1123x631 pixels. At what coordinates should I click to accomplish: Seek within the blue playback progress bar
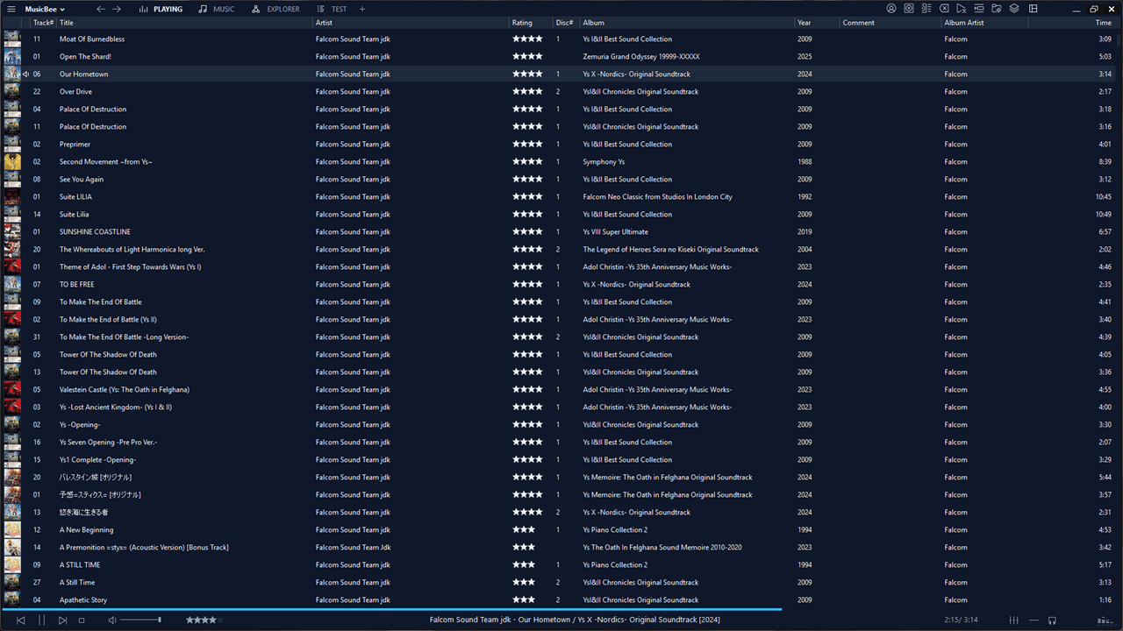(x=390, y=608)
